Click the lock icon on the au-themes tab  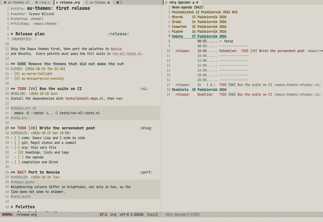pyautogui.click(x=108, y=2)
